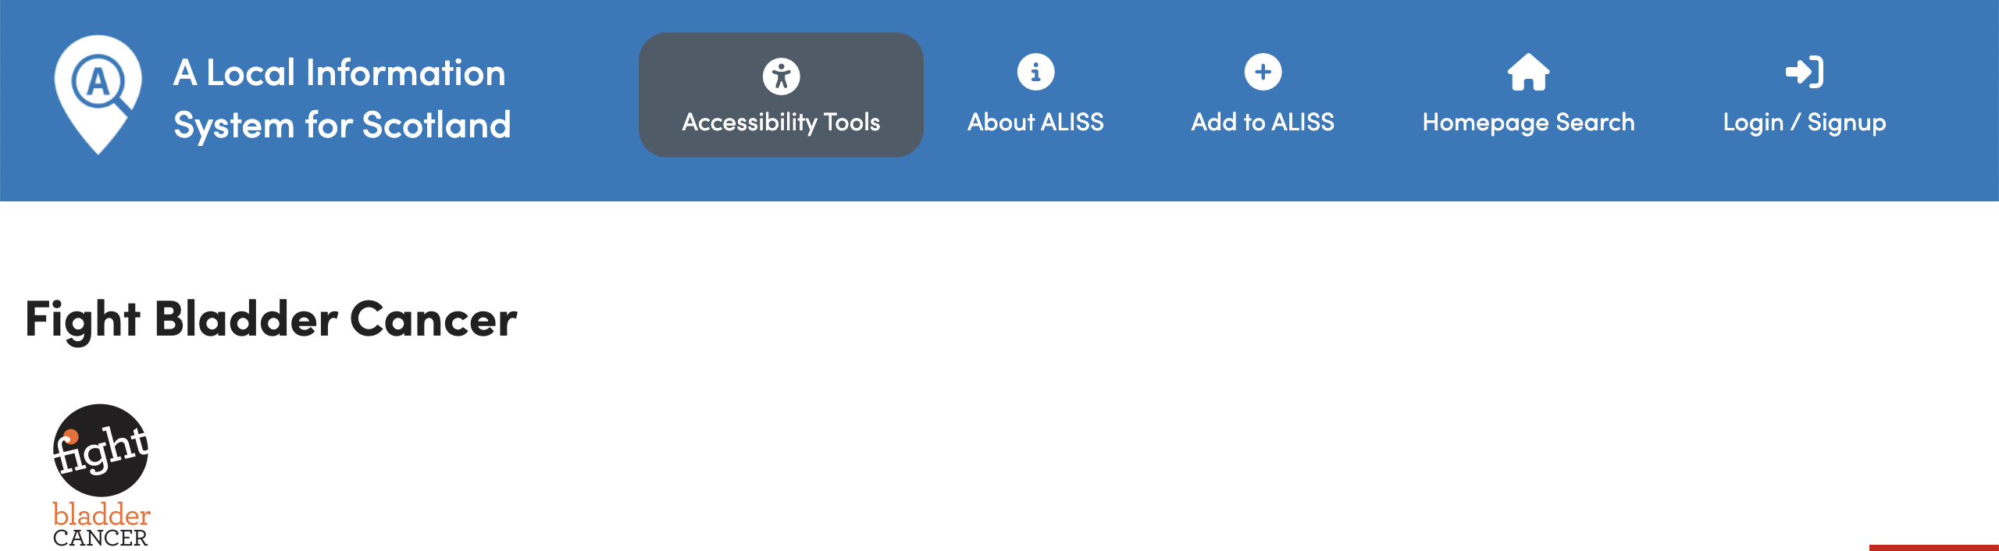Click the red bar at the bottom right
Image resolution: width=1999 pixels, height=551 pixels.
point(1933,548)
